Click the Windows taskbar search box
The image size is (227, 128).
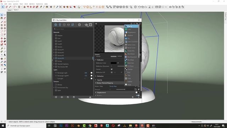coord(26,126)
